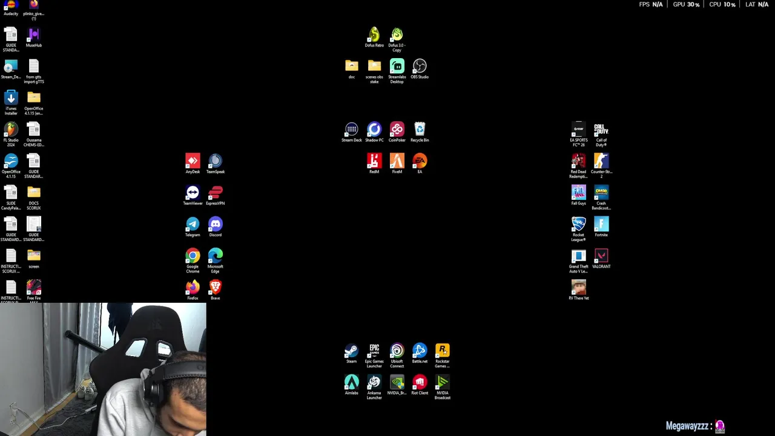Image resolution: width=775 pixels, height=436 pixels.
Task: Select the iTunes Installer icon
Action: point(11,103)
